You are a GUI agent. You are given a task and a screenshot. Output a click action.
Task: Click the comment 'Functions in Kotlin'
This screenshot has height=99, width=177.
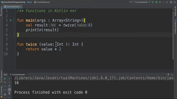47,11
